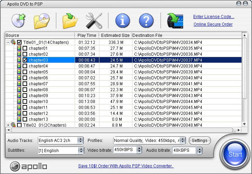Click film strip icon beside chapter13
252x174 pixels.
pyautogui.click(x=19, y=119)
